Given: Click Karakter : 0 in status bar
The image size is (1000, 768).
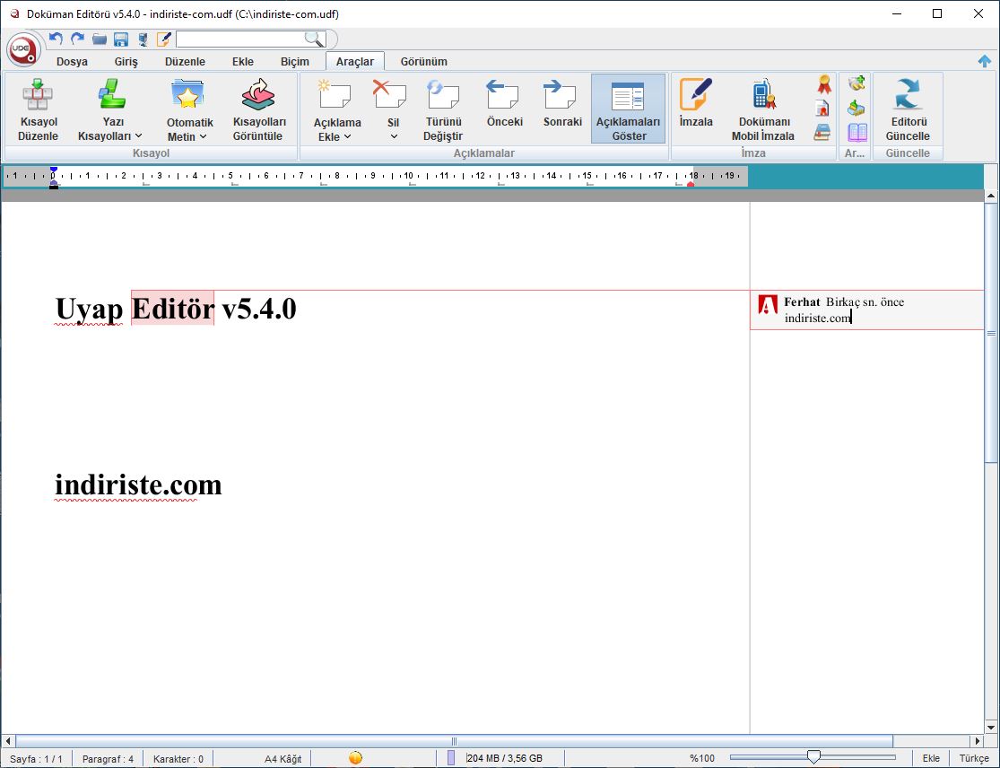Looking at the screenshot, I should (x=178, y=758).
